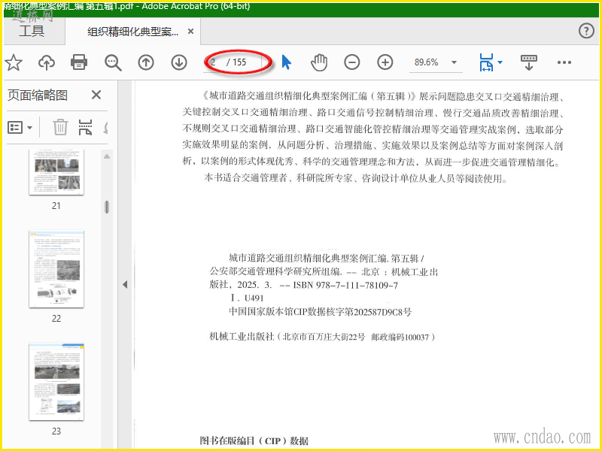Open the find text magnifier tool
The width and height of the screenshot is (602, 451).
113,62
